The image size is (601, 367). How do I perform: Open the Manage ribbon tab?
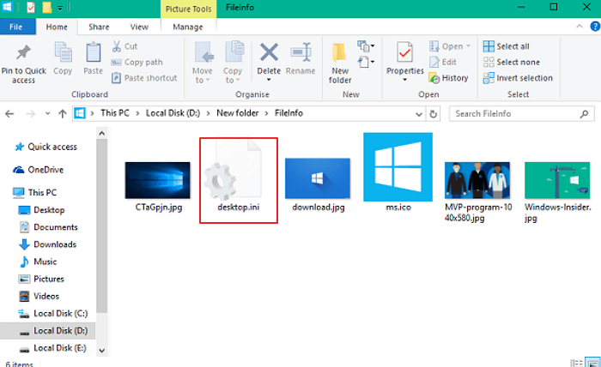tap(188, 27)
